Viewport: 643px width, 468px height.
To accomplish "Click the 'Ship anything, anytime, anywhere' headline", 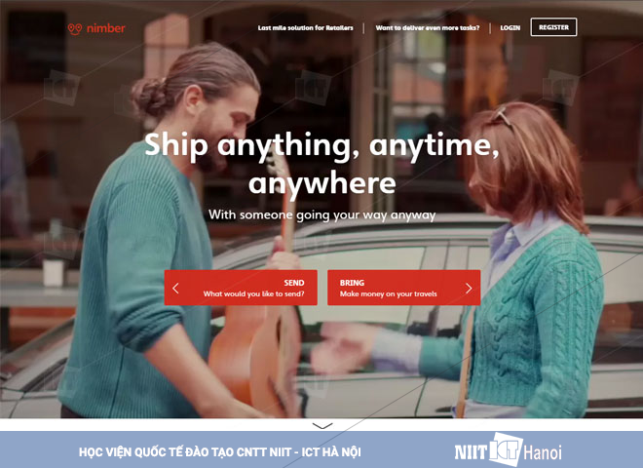I will [321, 164].
